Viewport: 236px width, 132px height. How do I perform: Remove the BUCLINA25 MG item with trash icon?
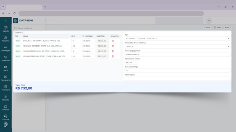(x=113, y=41)
